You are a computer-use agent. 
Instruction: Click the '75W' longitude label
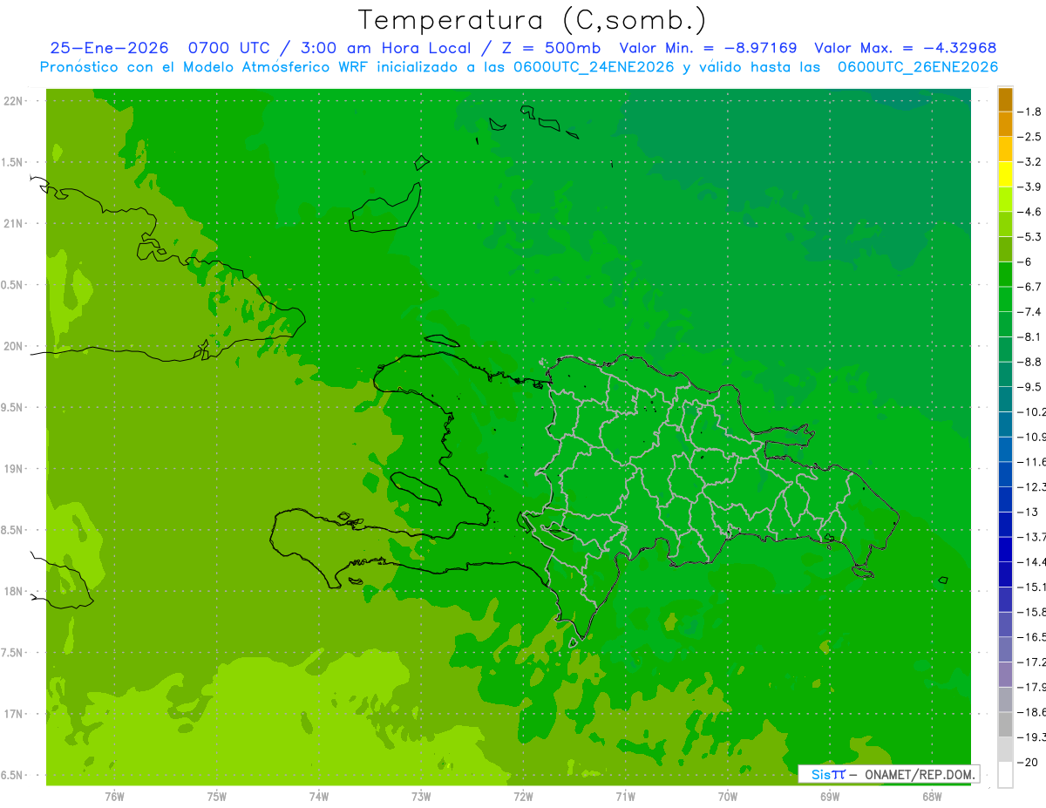[x=217, y=797]
